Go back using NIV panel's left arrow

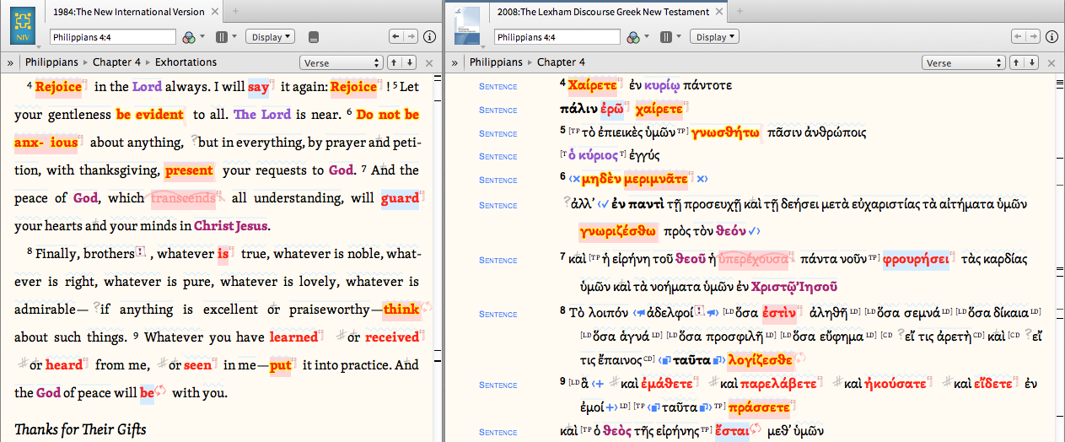pyautogui.click(x=395, y=37)
